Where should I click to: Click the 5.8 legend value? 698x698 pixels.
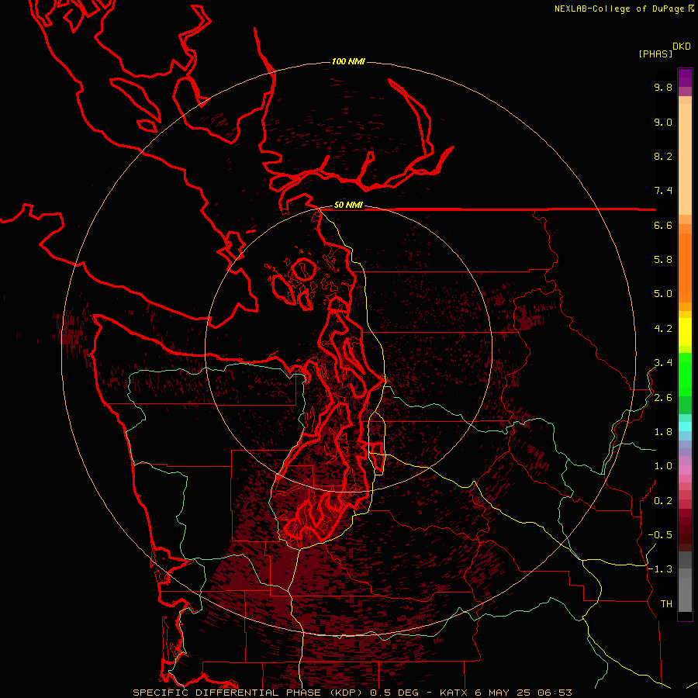663,260
